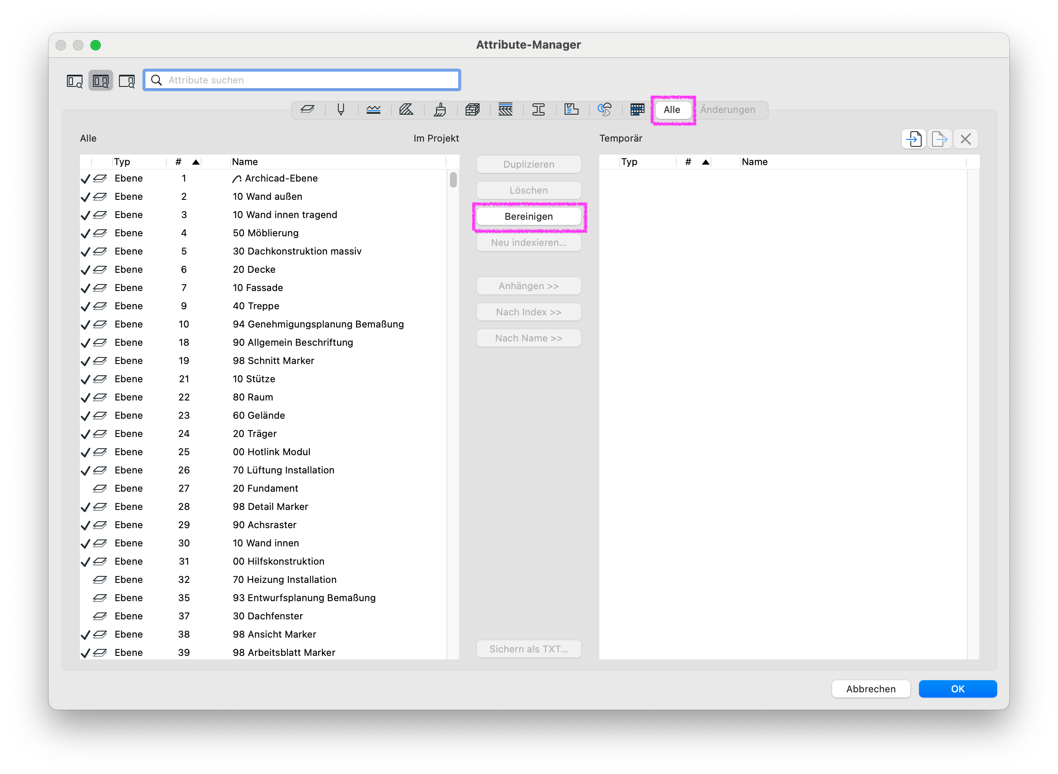The image size is (1058, 774).
Task: Click the checkmark of Archicad-Ebene row
Action: 85,179
